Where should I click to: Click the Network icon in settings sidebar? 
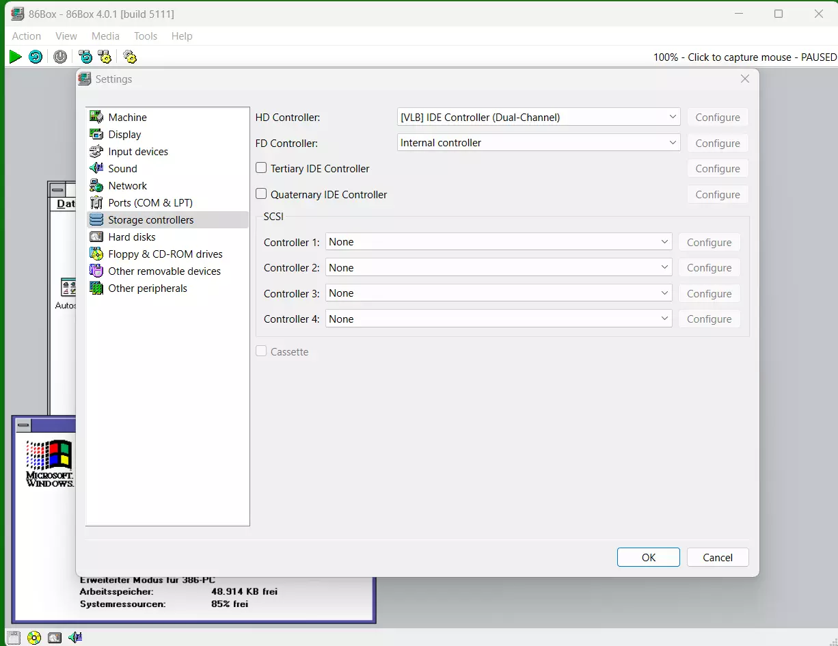[96, 185]
